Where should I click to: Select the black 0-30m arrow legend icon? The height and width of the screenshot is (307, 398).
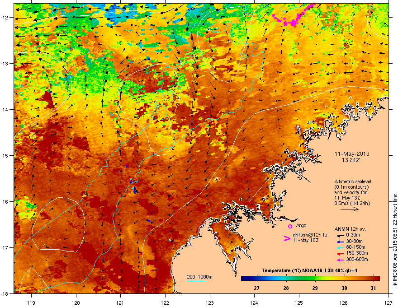pyautogui.click(x=340, y=235)
